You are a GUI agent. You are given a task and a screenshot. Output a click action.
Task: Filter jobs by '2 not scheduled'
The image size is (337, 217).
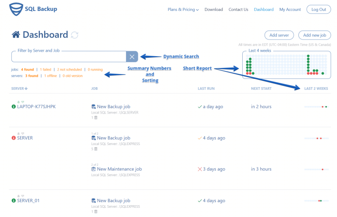pos(69,70)
